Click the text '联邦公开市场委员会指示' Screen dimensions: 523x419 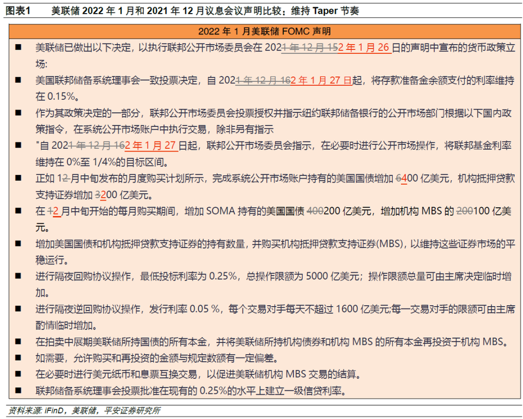(259, 146)
